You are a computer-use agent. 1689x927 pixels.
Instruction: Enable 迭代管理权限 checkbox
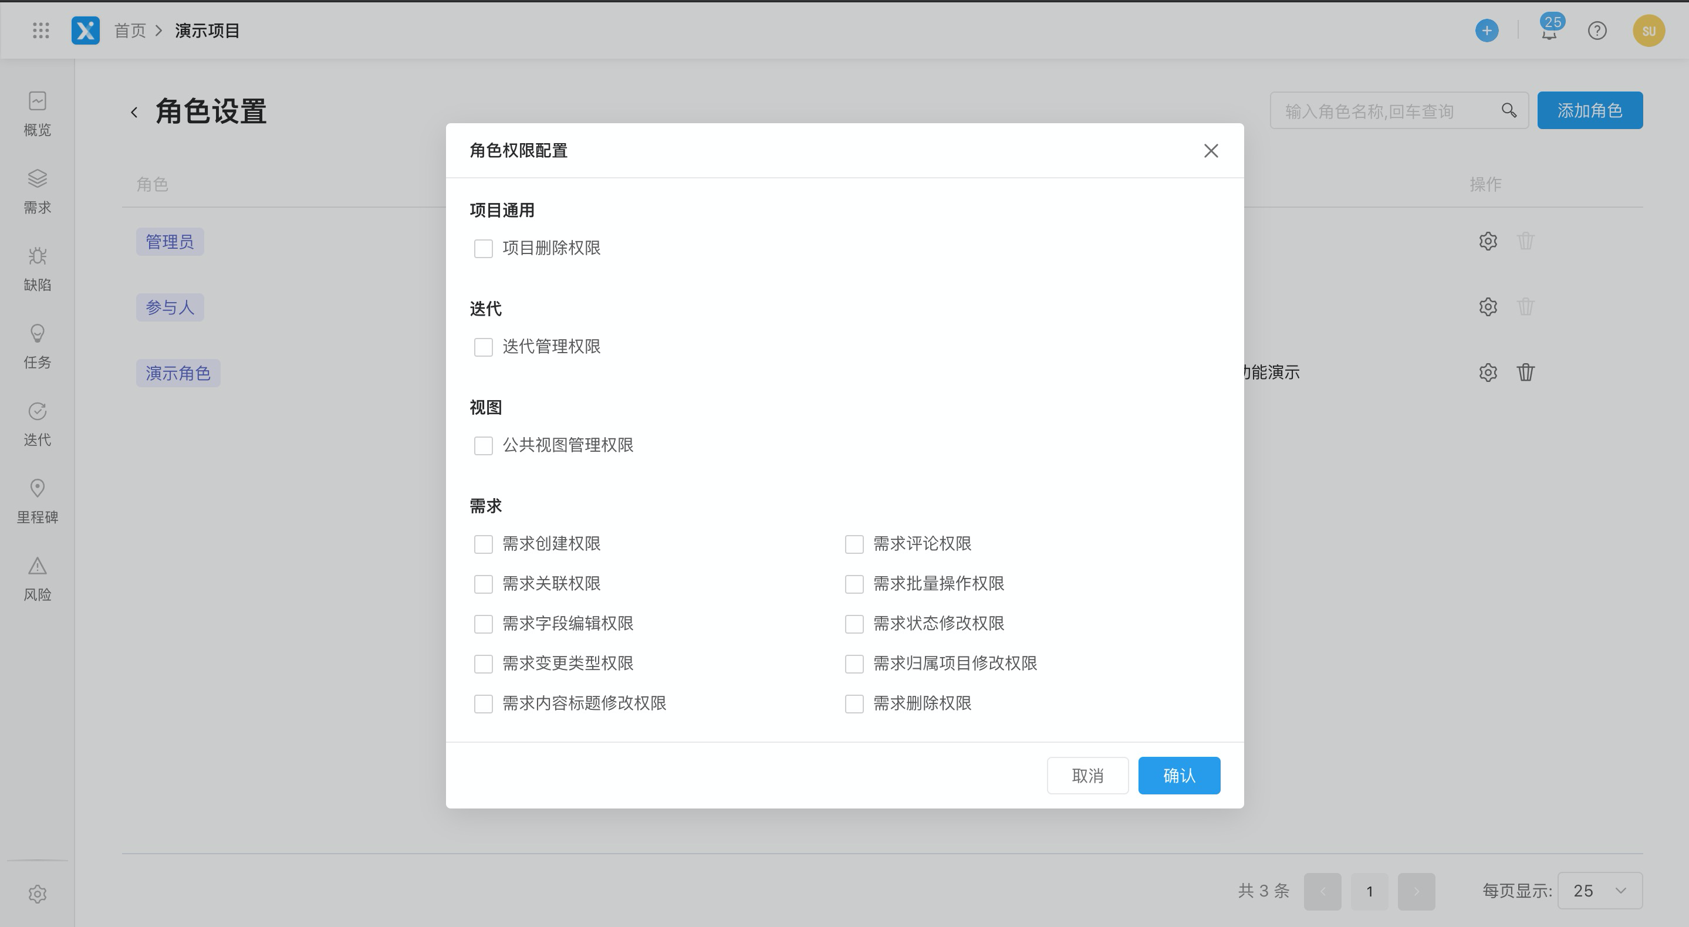[x=483, y=347]
